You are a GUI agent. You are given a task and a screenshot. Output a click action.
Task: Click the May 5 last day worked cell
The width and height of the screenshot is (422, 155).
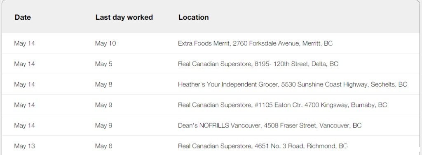pos(103,64)
